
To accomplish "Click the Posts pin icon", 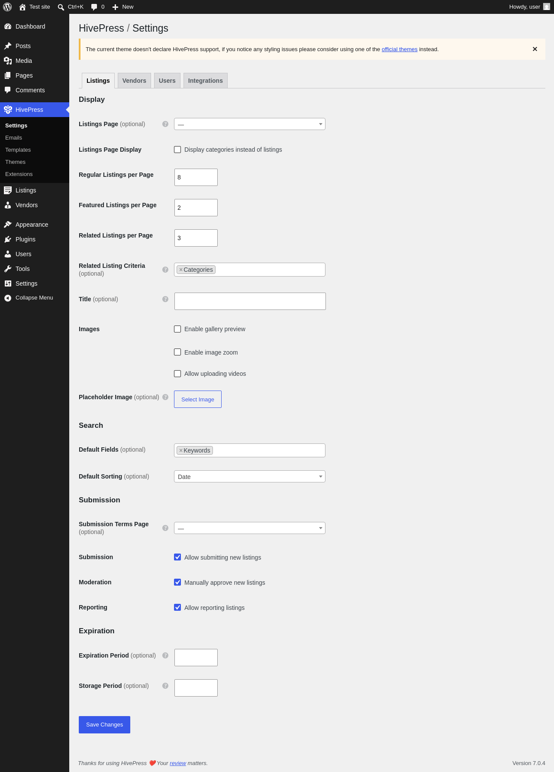I will [x=8, y=46].
